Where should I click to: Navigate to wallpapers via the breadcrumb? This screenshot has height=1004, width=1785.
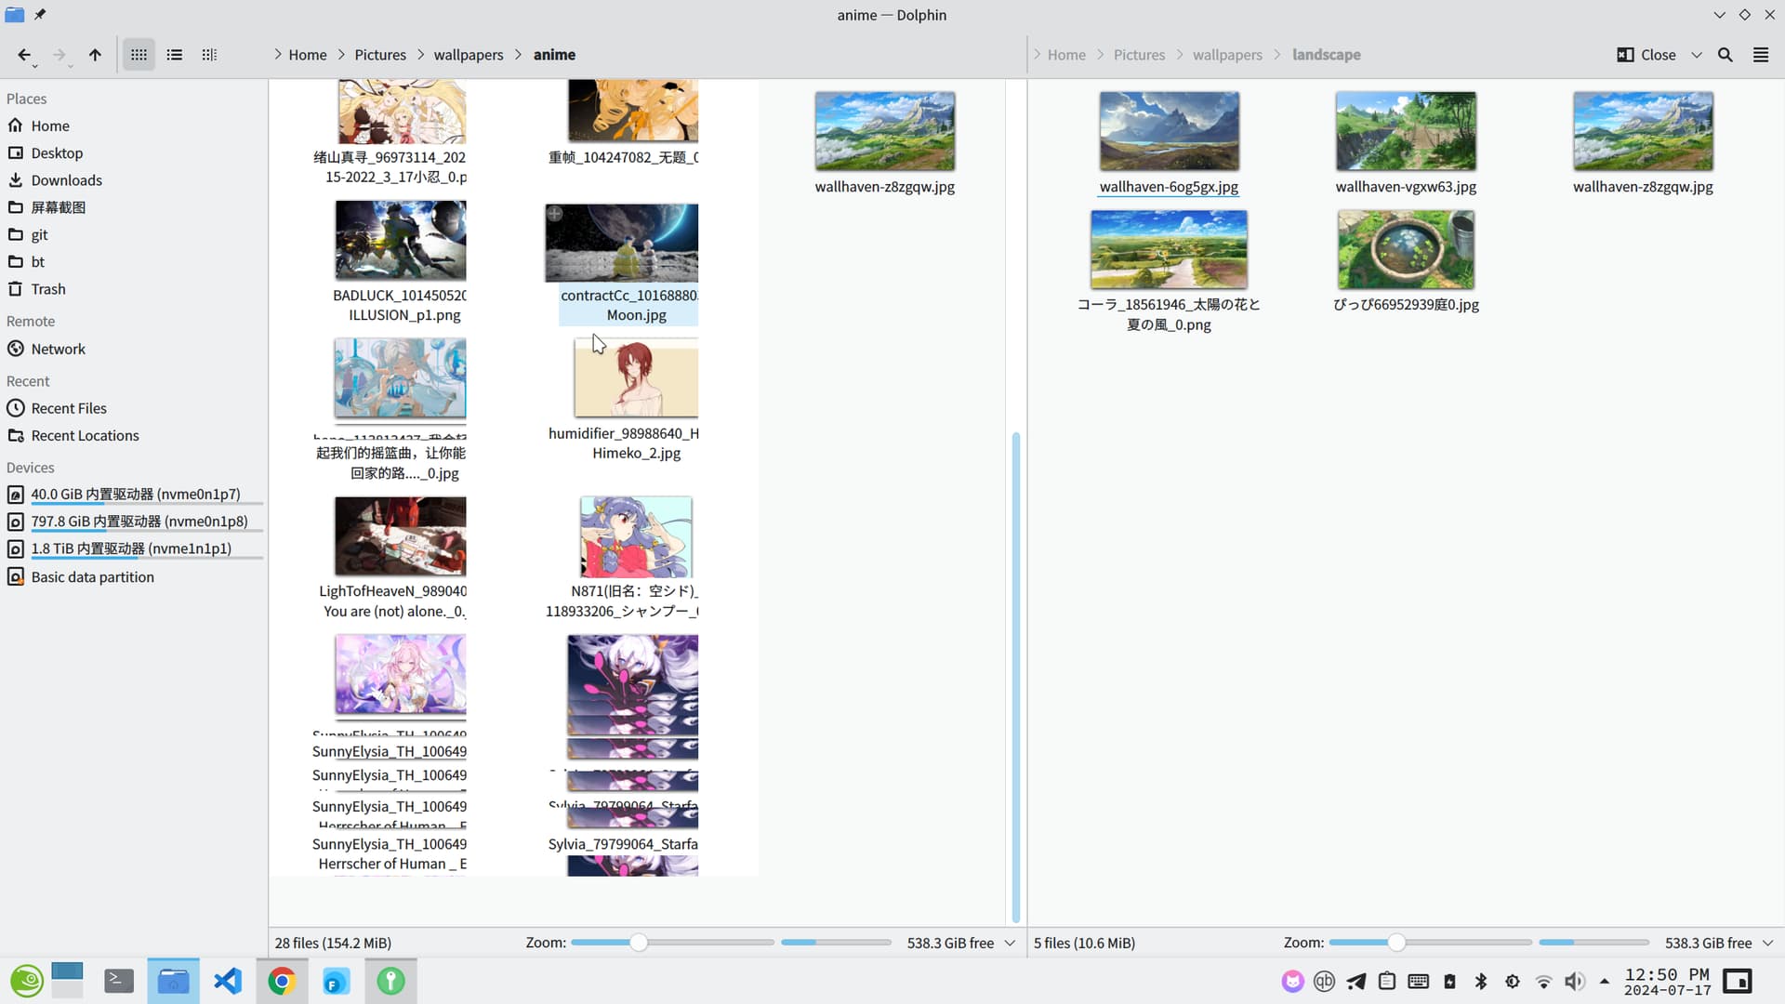[469, 55]
